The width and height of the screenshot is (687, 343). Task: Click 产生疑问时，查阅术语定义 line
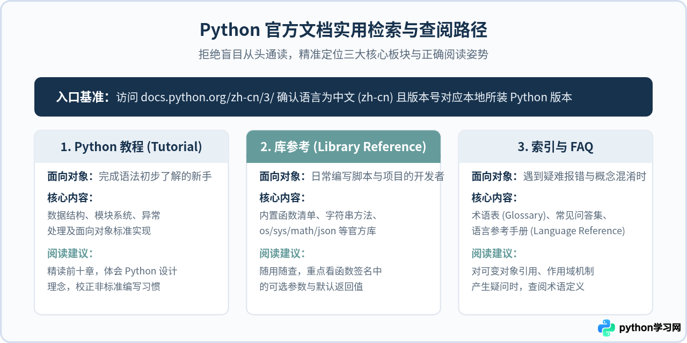[528, 287]
